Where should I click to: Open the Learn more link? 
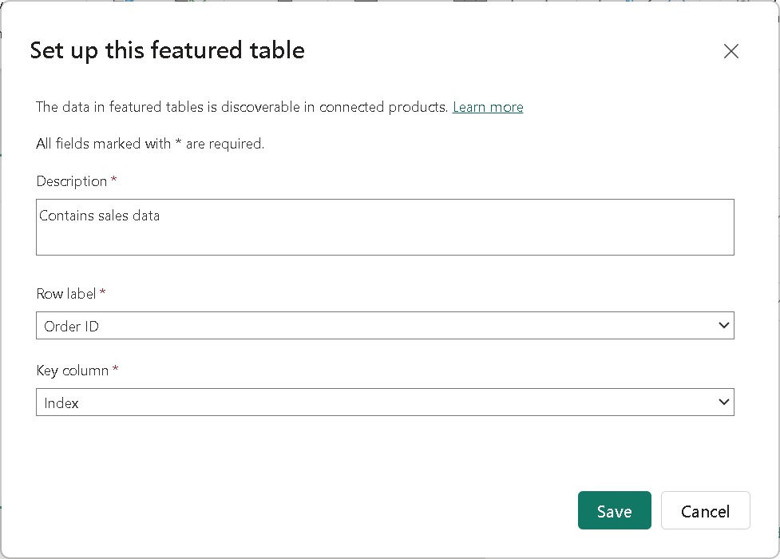click(x=488, y=107)
